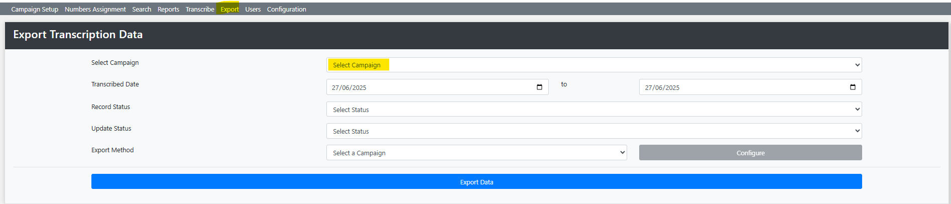Click the Update Status label
Screen dimensions: 951x204
click(111, 129)
